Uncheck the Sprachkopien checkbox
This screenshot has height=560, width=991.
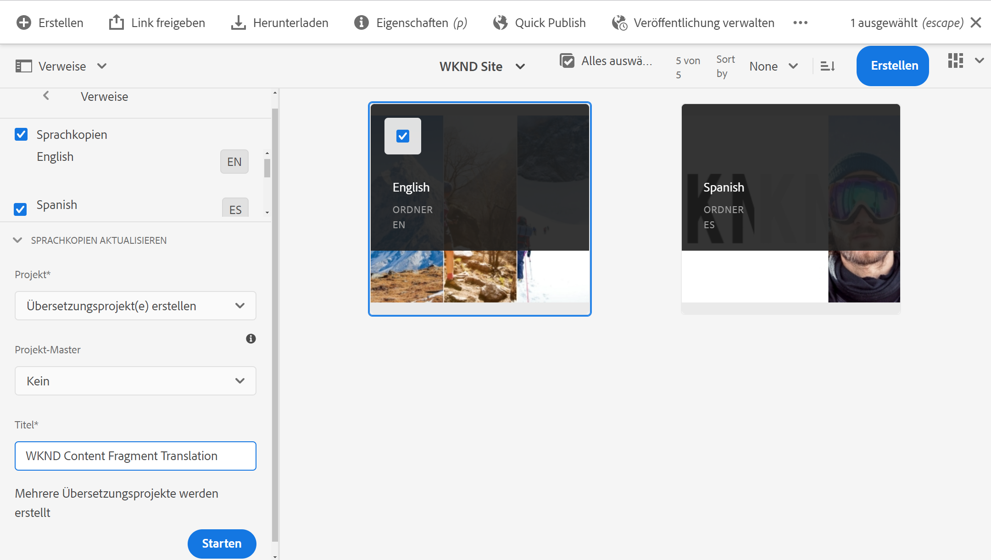21,134
